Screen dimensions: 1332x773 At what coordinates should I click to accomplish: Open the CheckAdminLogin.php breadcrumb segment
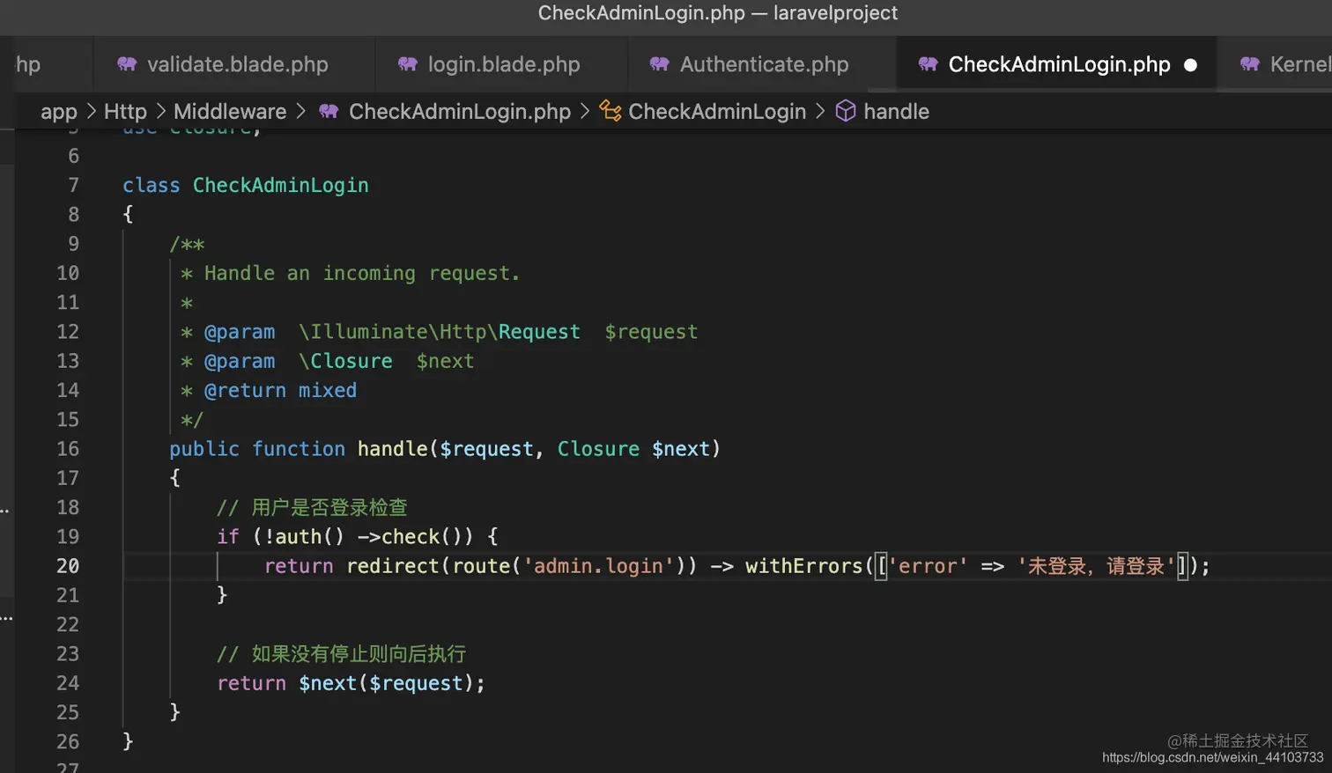pos(460,112)
